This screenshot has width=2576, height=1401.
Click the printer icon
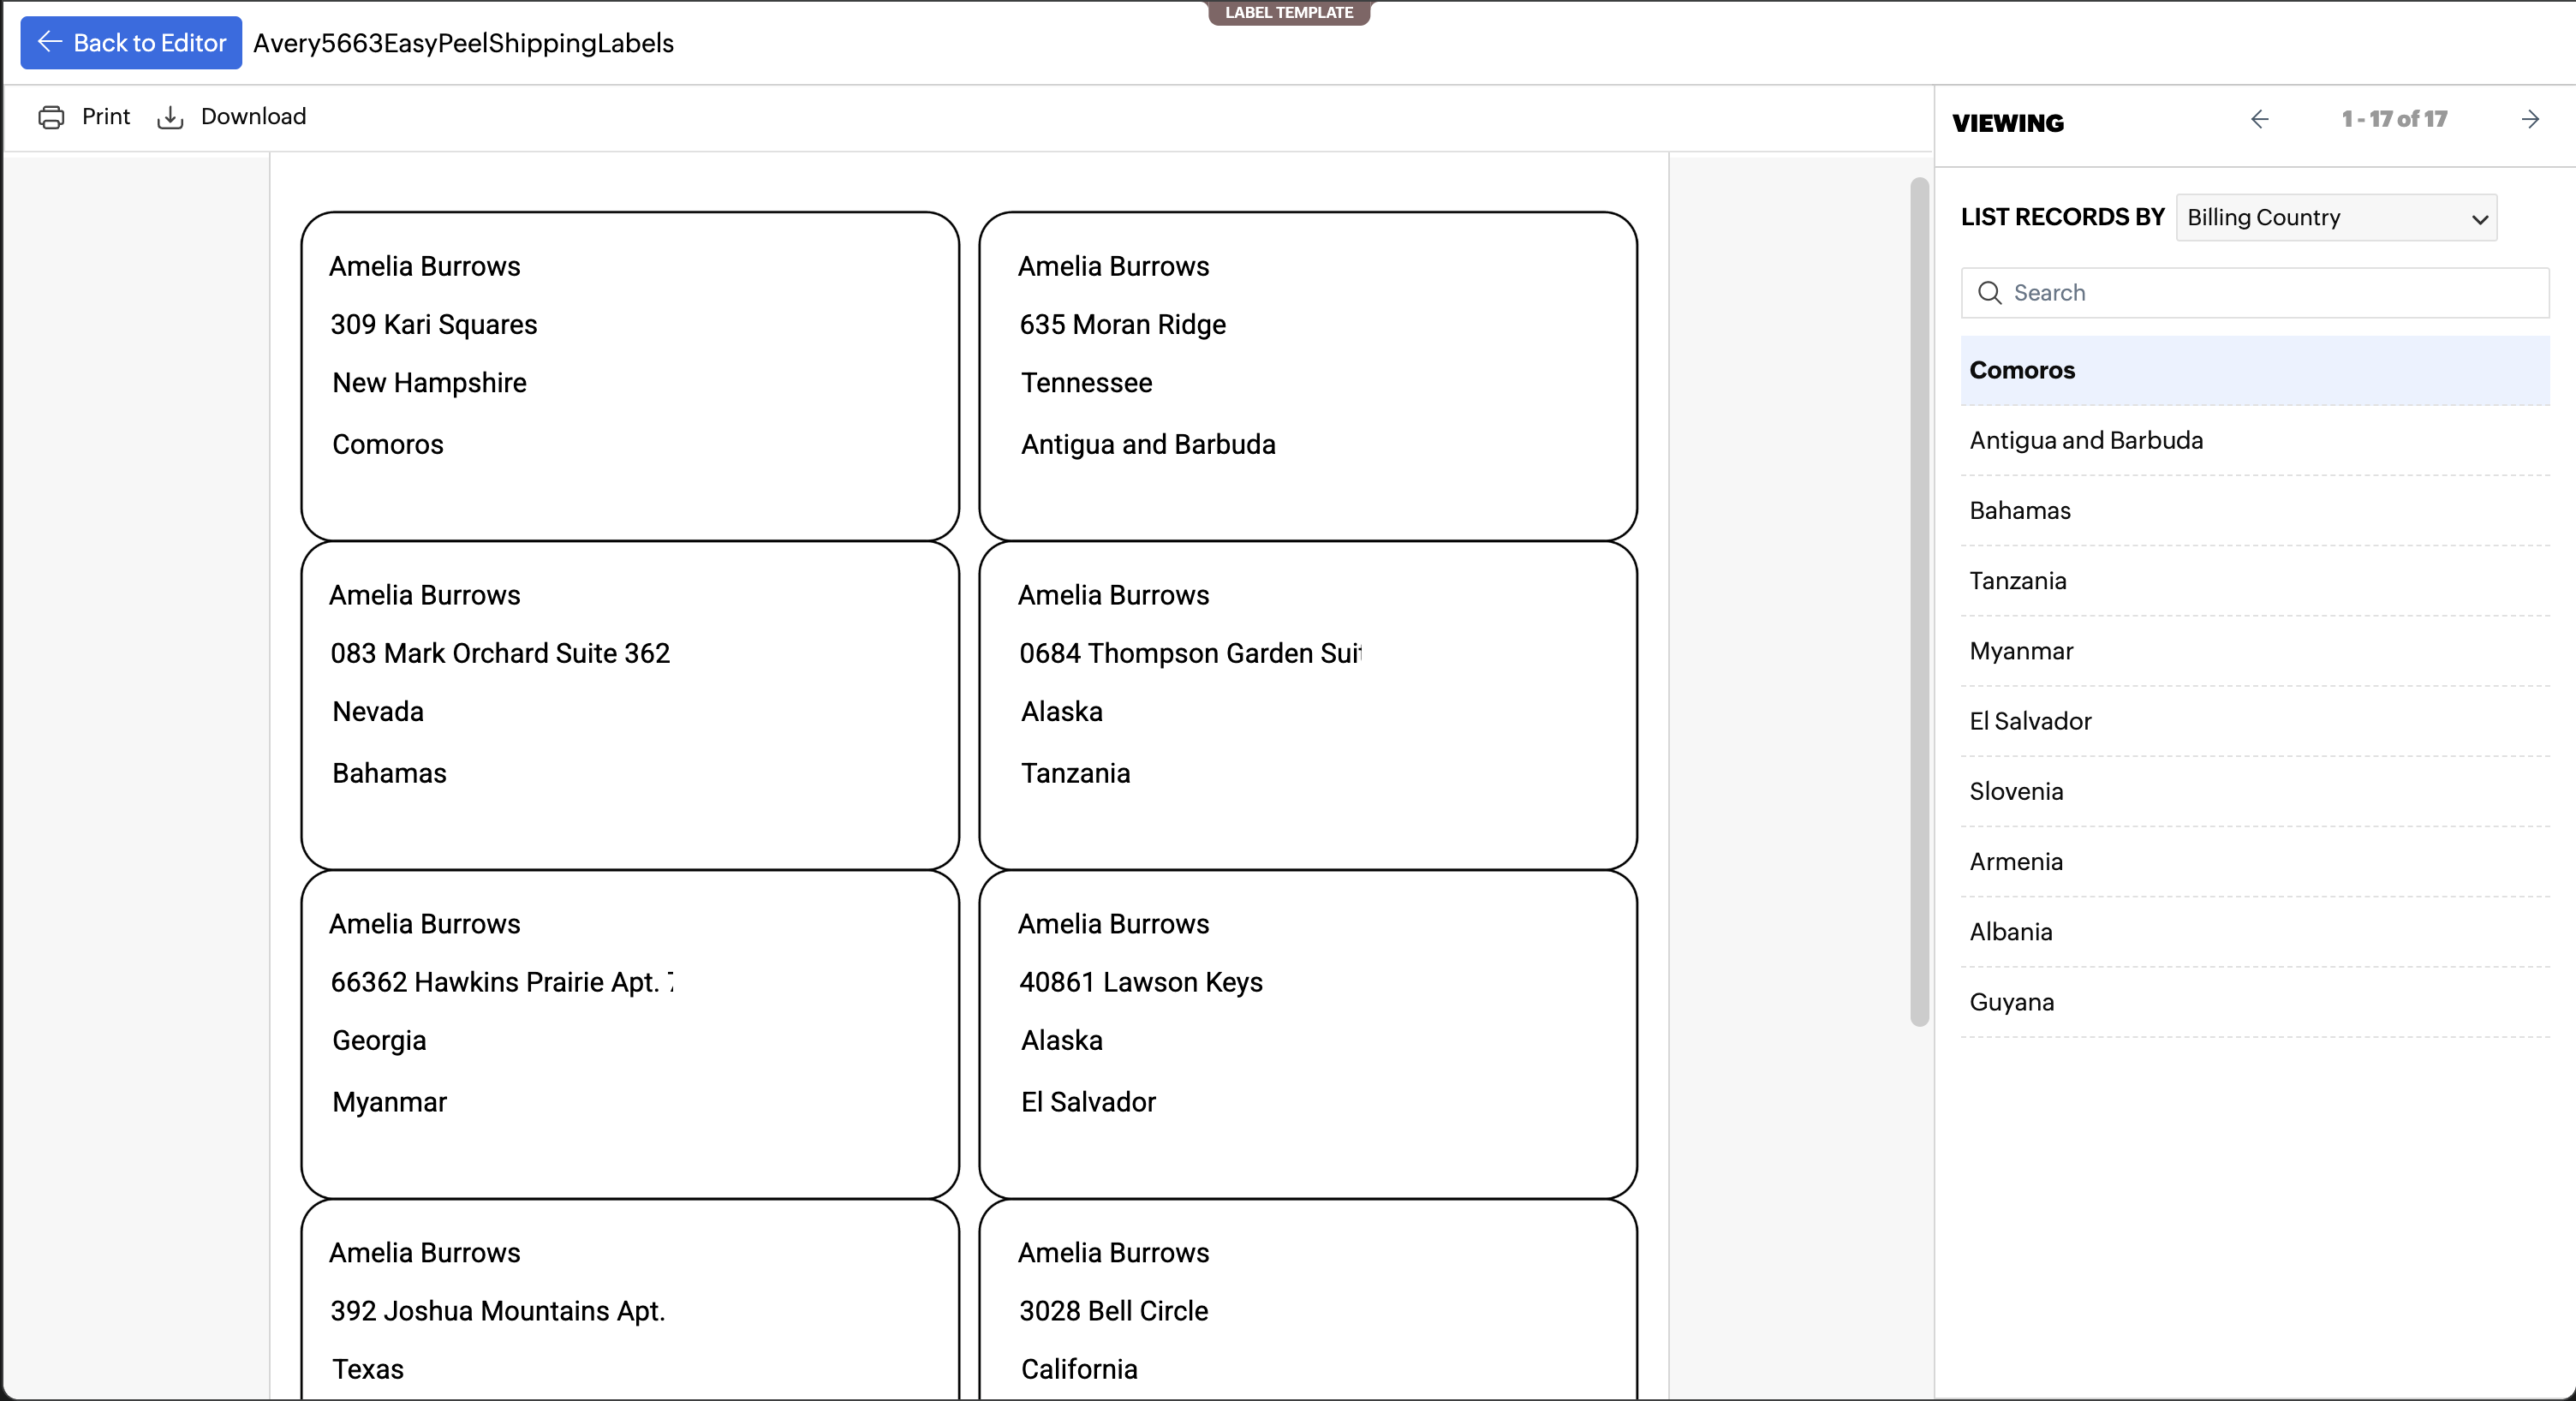pos(51,117)
